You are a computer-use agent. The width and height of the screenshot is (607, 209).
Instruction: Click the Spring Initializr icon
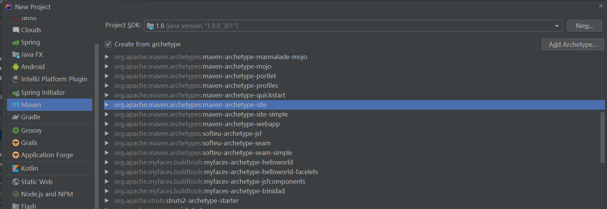pos(16,93)
